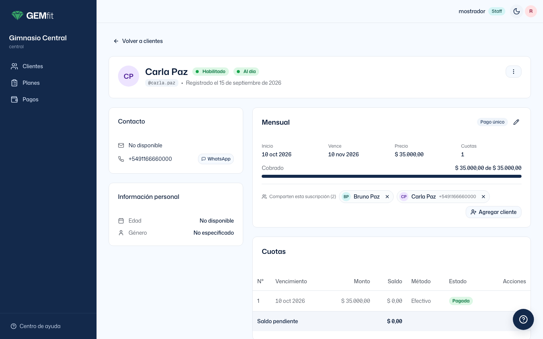Screen dimensions: 543x339
Task: Click the shared subscription people icon
Action: point(264,197)
